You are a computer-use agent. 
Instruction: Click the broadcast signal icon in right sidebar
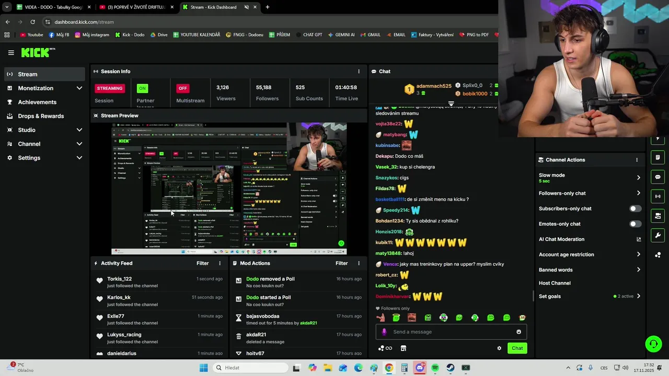click(x=658, y=196)
